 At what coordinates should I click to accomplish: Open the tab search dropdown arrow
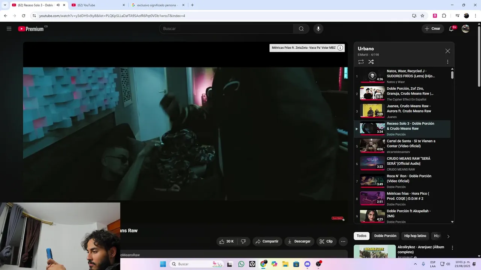click(5, 5)
